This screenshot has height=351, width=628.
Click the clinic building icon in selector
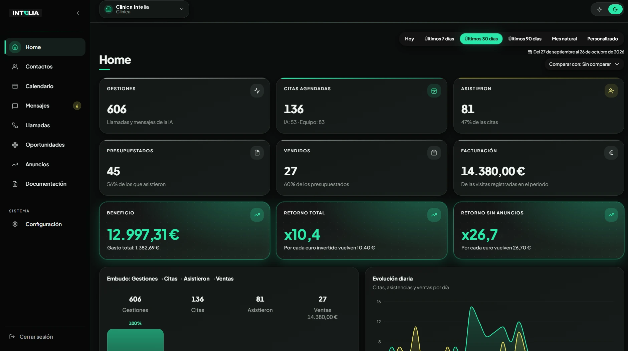point(109,9)
